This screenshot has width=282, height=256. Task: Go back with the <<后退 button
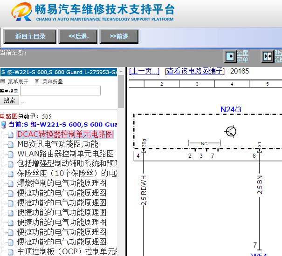pyautogui.click(x=78, y=37)
